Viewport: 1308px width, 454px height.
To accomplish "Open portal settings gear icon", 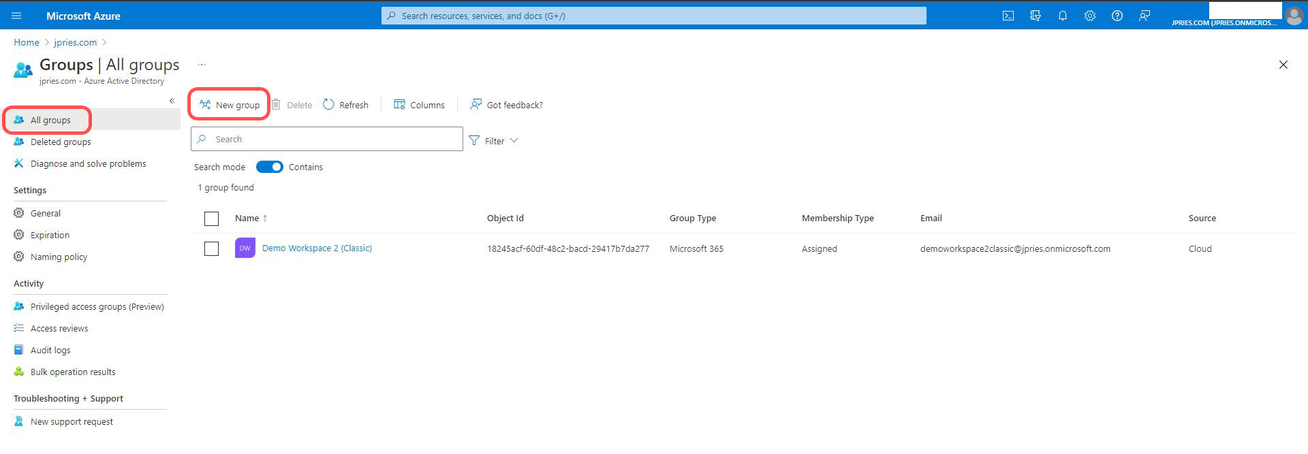I will pos(1089,16).
